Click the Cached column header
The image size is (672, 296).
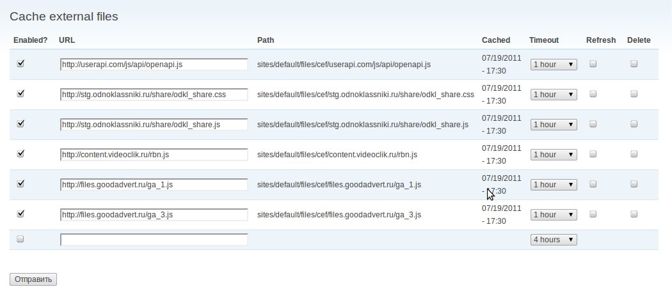[496, 40]
